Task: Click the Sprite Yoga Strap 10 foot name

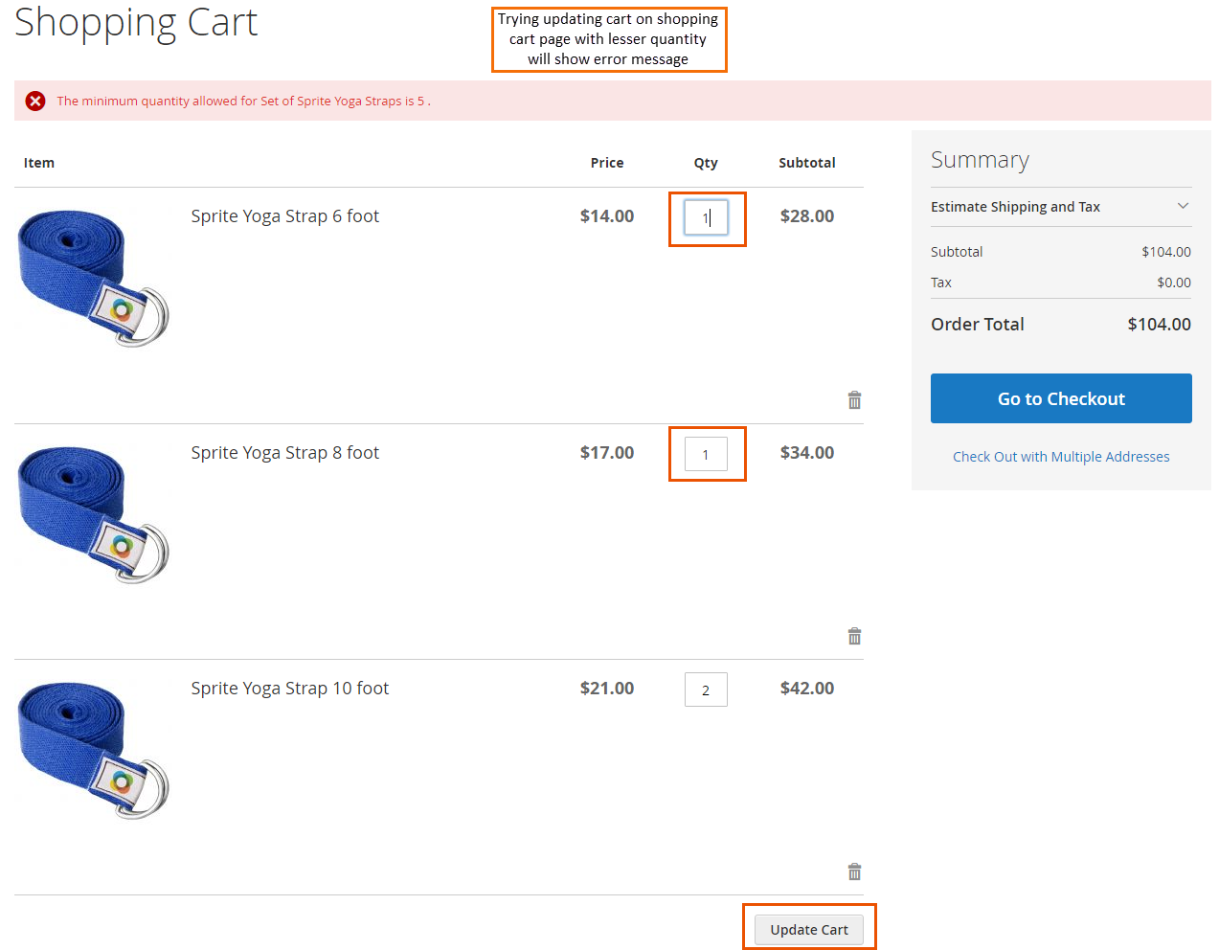Action: [289, 689]
